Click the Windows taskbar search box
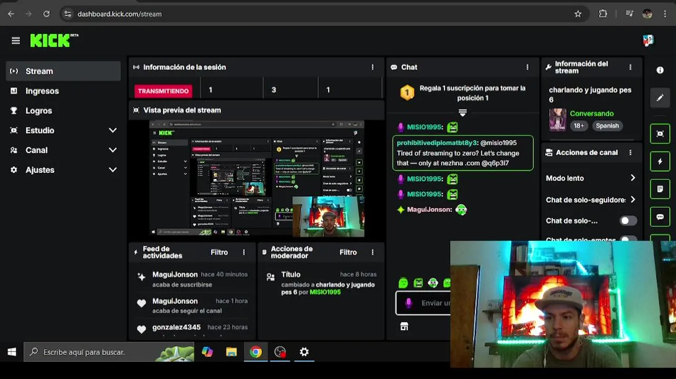 pyautogui.click(x=109, y=352)
